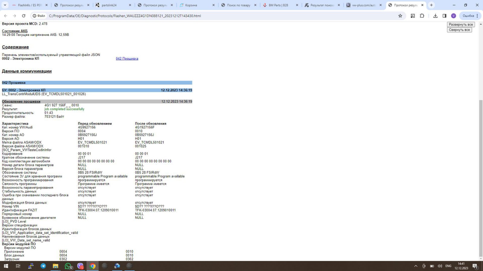Open Viber from the taskbar
The image size is (483, 271).
pos(80,266)
